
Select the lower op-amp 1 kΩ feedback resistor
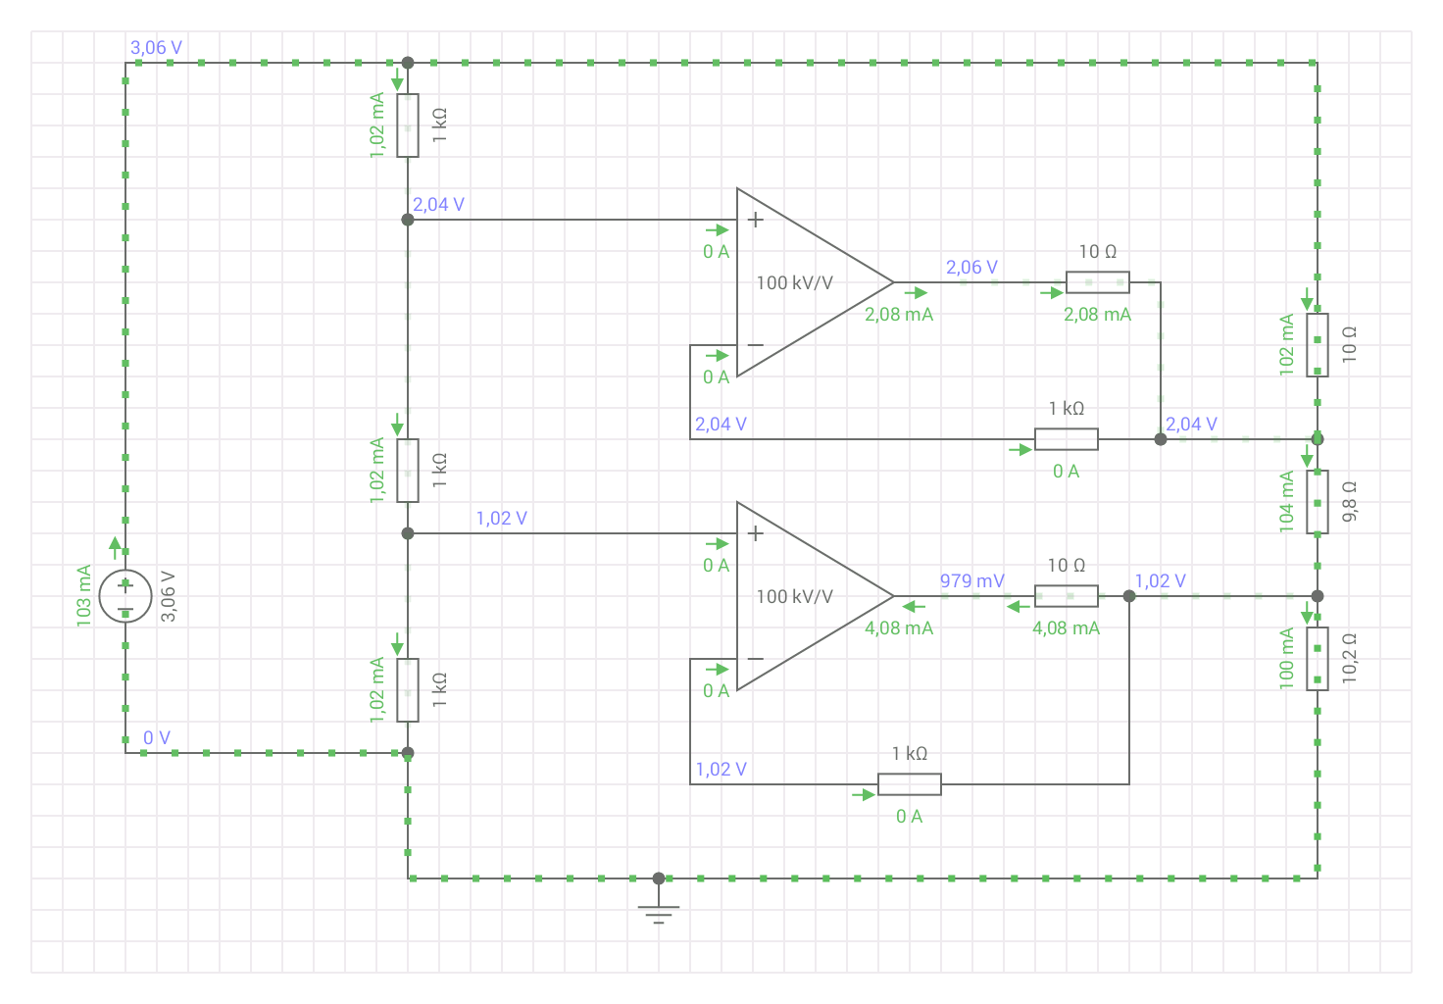click(910, 784)
